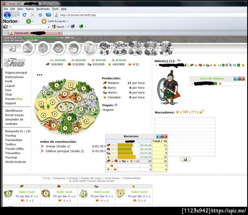This screenshot has width=248, height=215.
Task: Click the refresh arrows icon next to Aldea(s)
Action: (179, 60)
